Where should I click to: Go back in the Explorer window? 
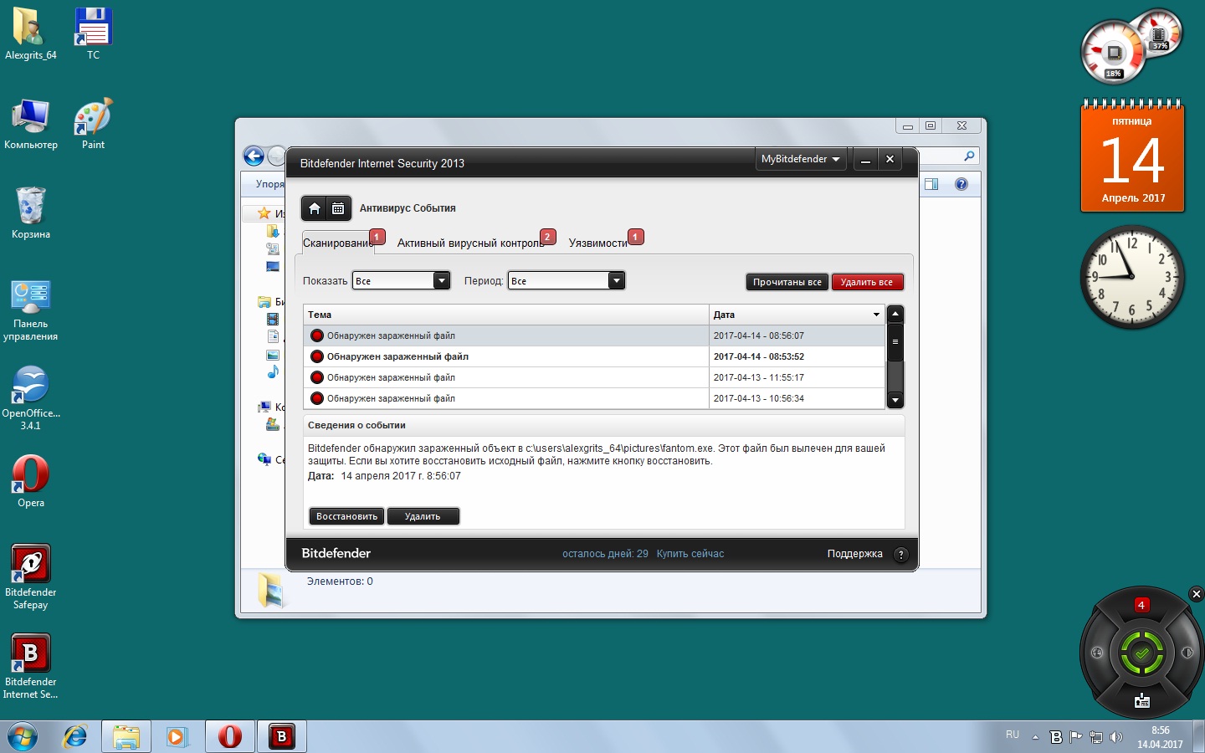(254, 156)
